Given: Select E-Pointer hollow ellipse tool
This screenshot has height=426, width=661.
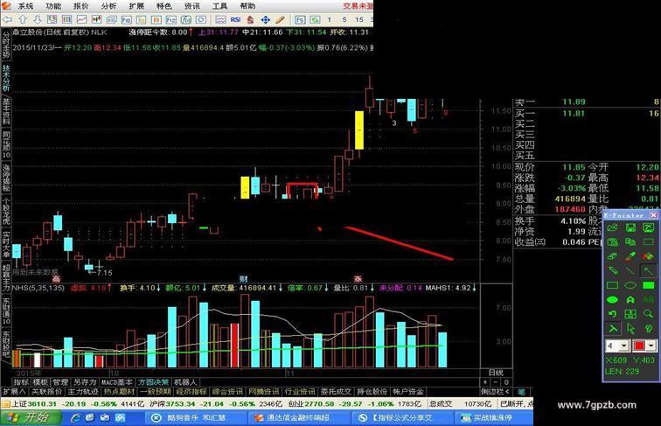Looking at the screenshot, I should (x=630, y=285).
